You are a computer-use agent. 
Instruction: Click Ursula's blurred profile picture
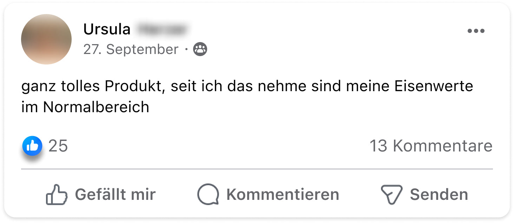(46, 39)
